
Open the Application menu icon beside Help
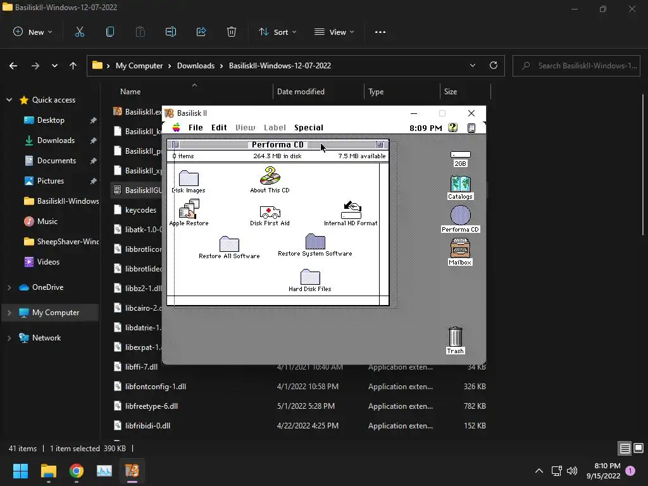[x=471, y=128]
